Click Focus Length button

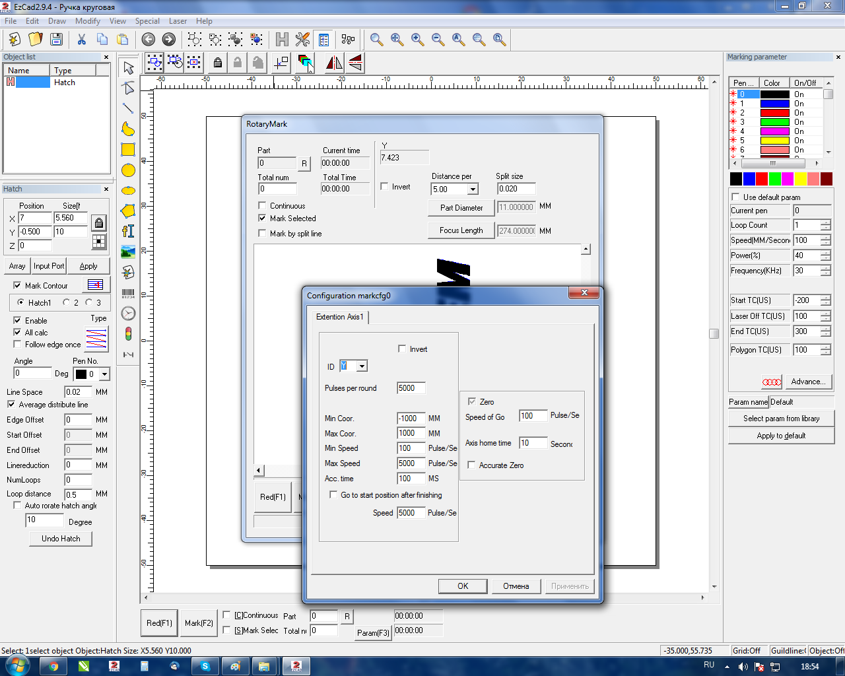[461, 230]
